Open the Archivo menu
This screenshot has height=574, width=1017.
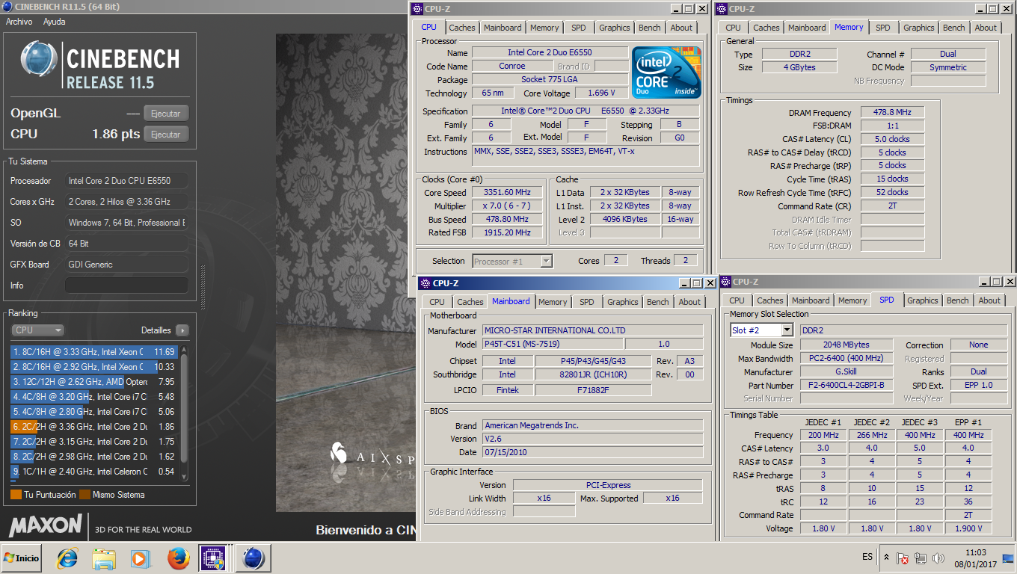pyautogui.click(x=19, y=22)
